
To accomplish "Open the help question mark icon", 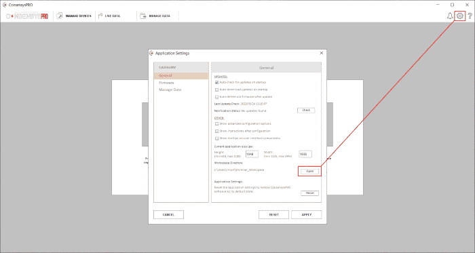I will click(x=470, y=16).
